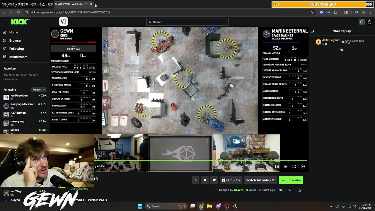
Task: Follow the channel with the heart button
Action: click(214, 180)
